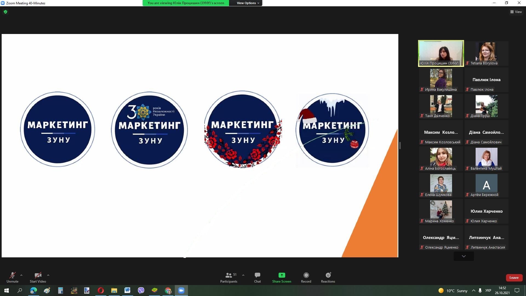526x296 pixels.
Task: Launch Microsoft Edge from taskbar
Action: pyautogui.click(x=33, y=291)
